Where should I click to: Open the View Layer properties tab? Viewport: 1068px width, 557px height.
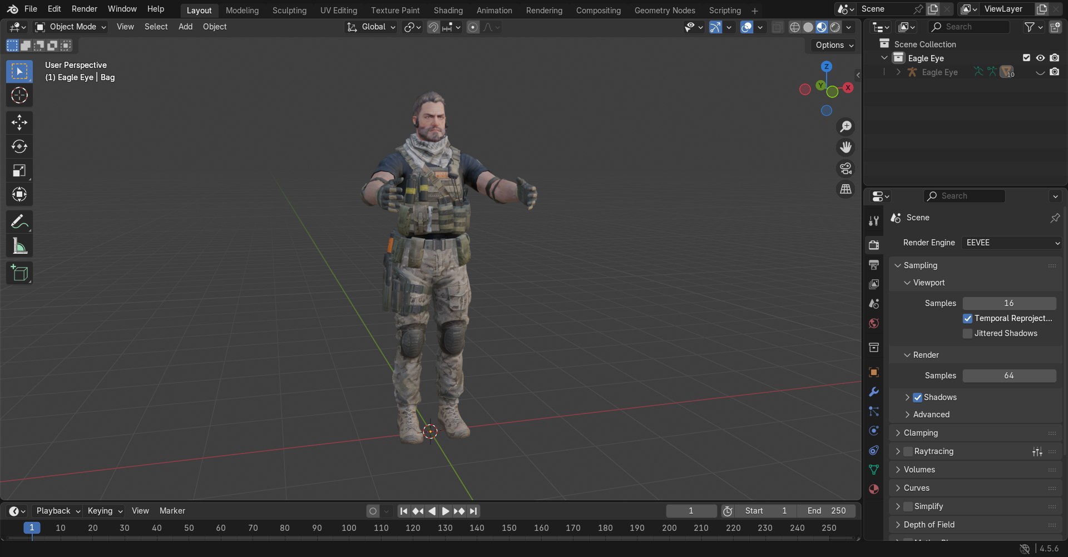[x=874, y=284]
